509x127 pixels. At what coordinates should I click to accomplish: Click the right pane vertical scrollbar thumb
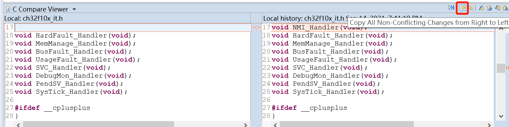coord(501,68)
